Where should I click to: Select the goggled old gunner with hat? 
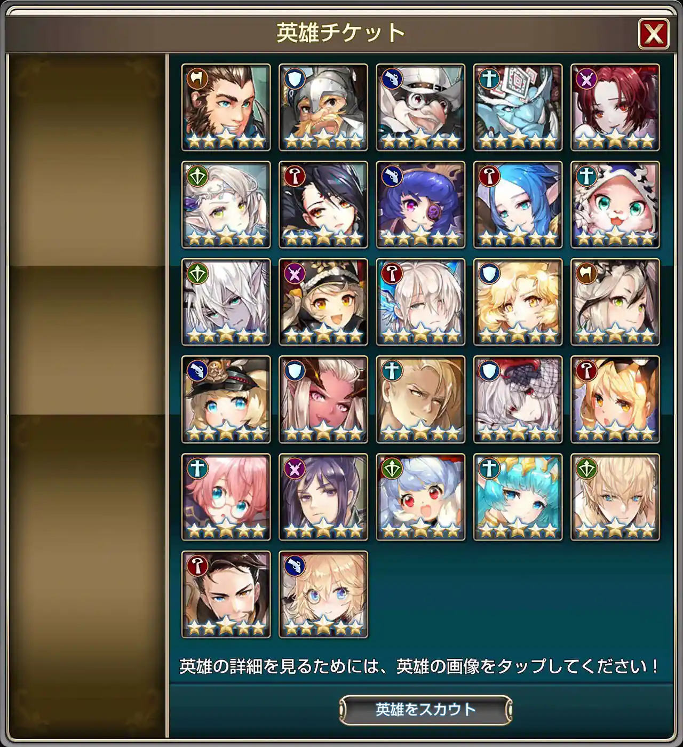420,107
